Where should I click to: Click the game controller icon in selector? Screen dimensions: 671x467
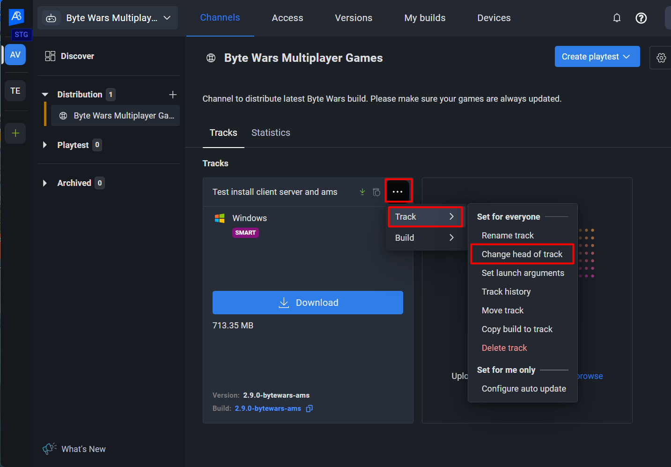pos(51,18)
